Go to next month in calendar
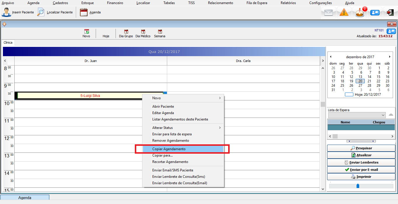The image size is (398, 204). (x=390, y=57)
